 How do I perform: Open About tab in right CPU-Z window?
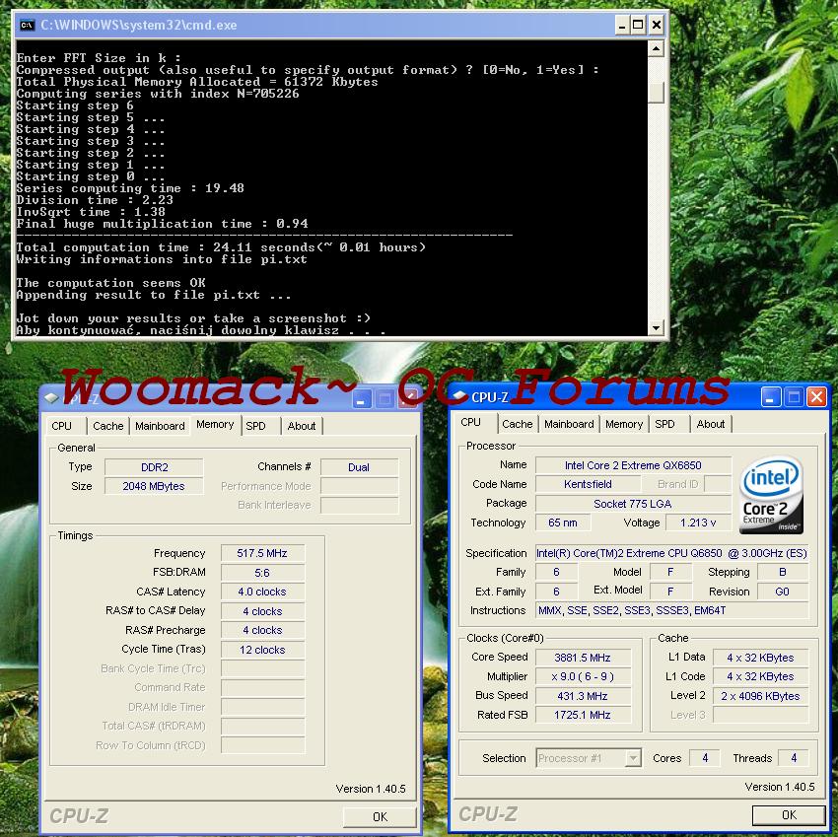[710, 424]
